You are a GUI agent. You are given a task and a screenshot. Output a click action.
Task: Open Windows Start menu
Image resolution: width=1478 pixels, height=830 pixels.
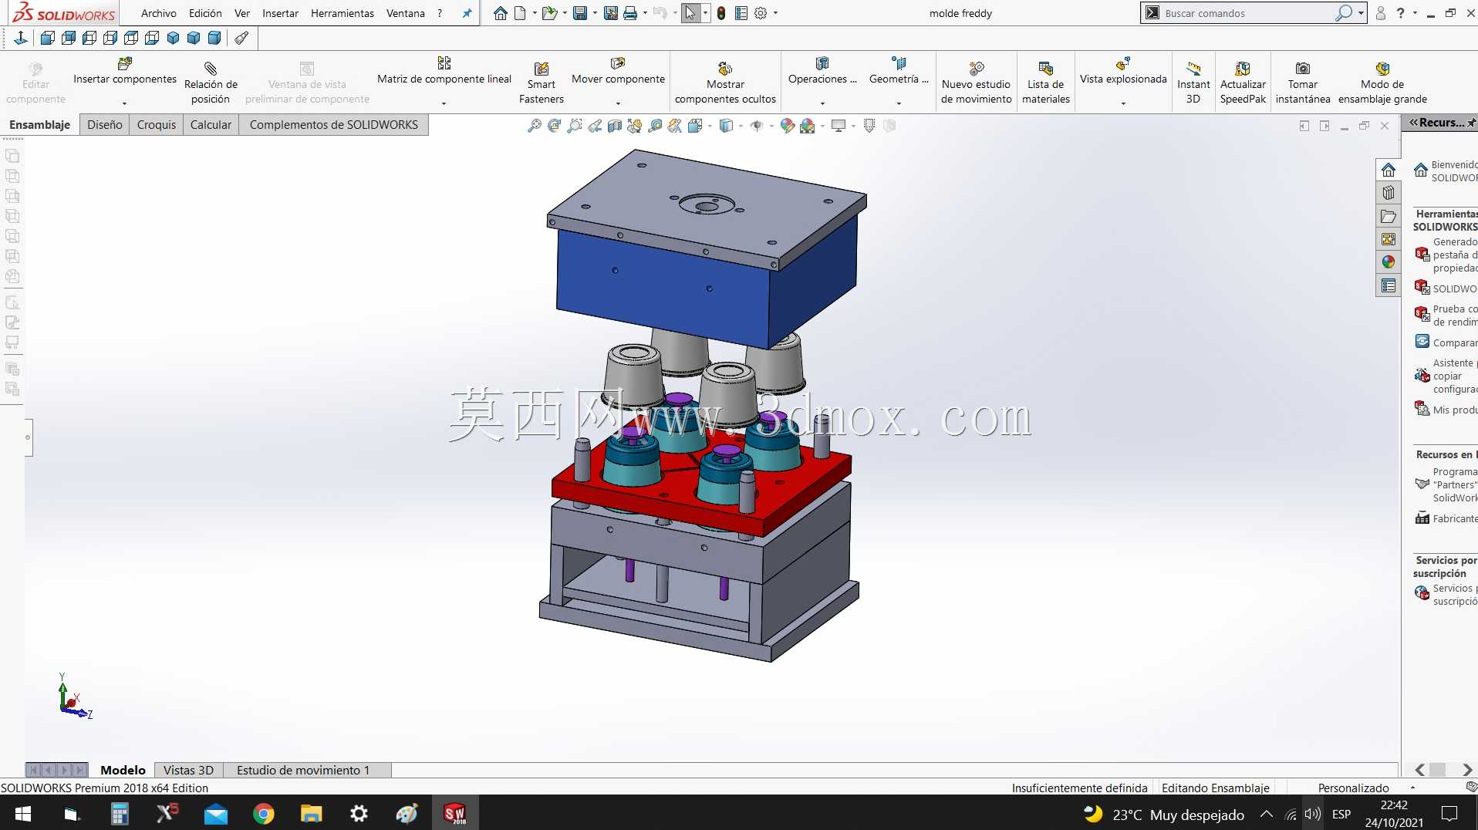pyautogui.click(x=23, y=814)
